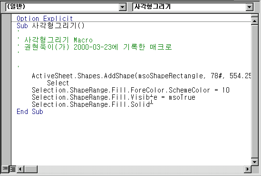This screenshot has width=261, height=176.
Task: Click the '사각형그리기 Macro' comment
Action: (x=58, y=40)
